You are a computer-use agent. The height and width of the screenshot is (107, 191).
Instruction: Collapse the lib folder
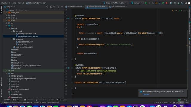7,26
